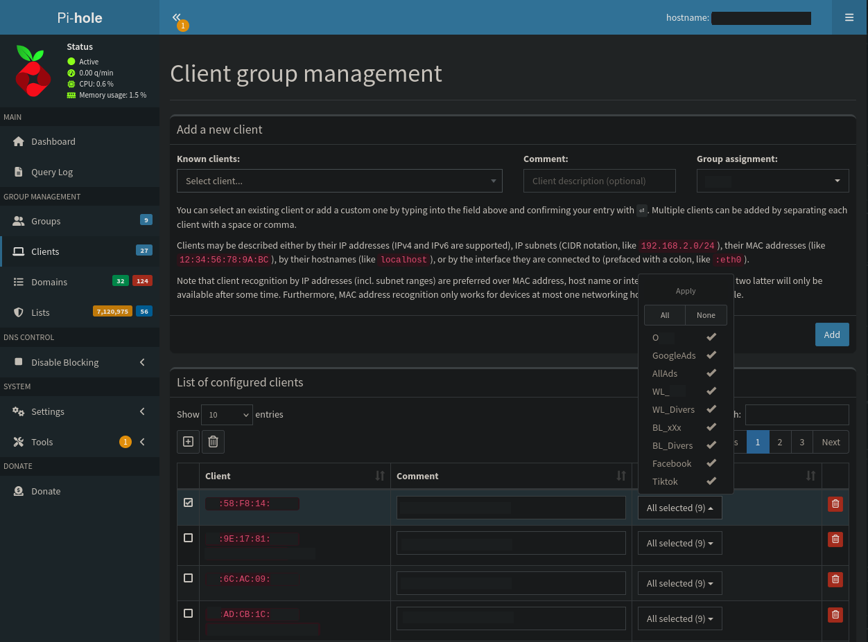Open the group dropdown for :6C:AC:09:
The image size is (868, 642).
680,583
